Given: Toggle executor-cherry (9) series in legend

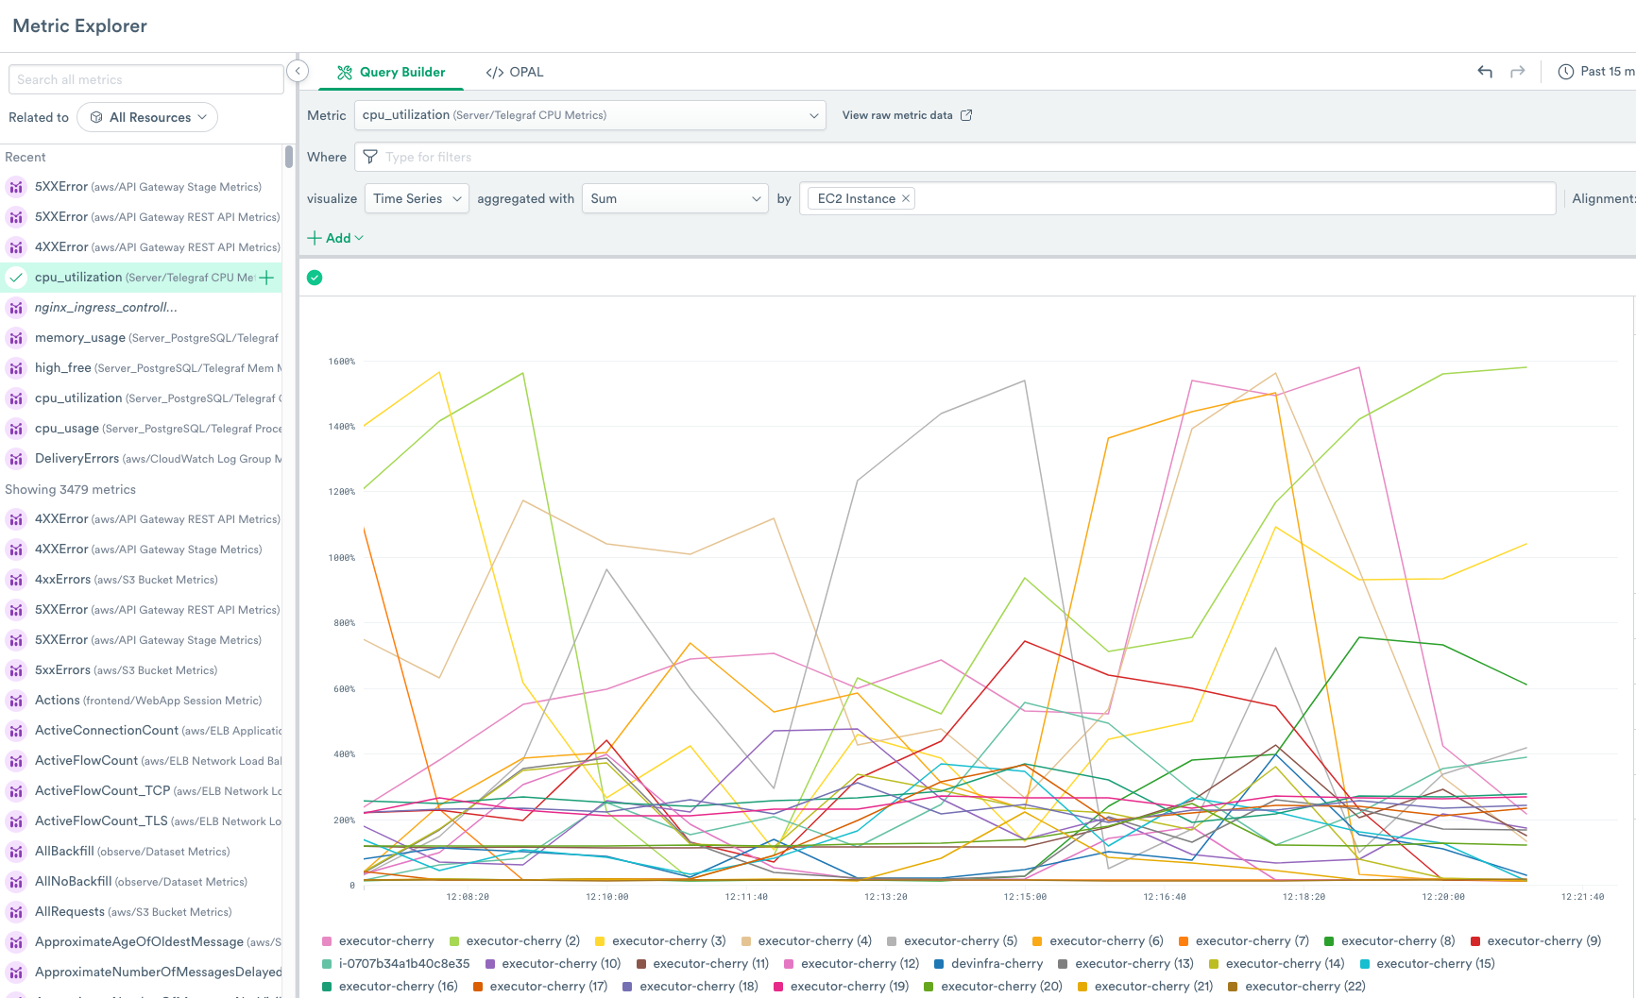Looking at the screenshot, I should pos(1542,941).
